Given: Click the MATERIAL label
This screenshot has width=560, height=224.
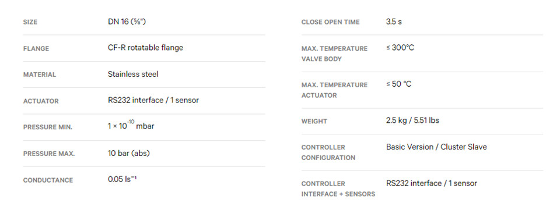Looking at the screenshot, I should tap(40, 75).
